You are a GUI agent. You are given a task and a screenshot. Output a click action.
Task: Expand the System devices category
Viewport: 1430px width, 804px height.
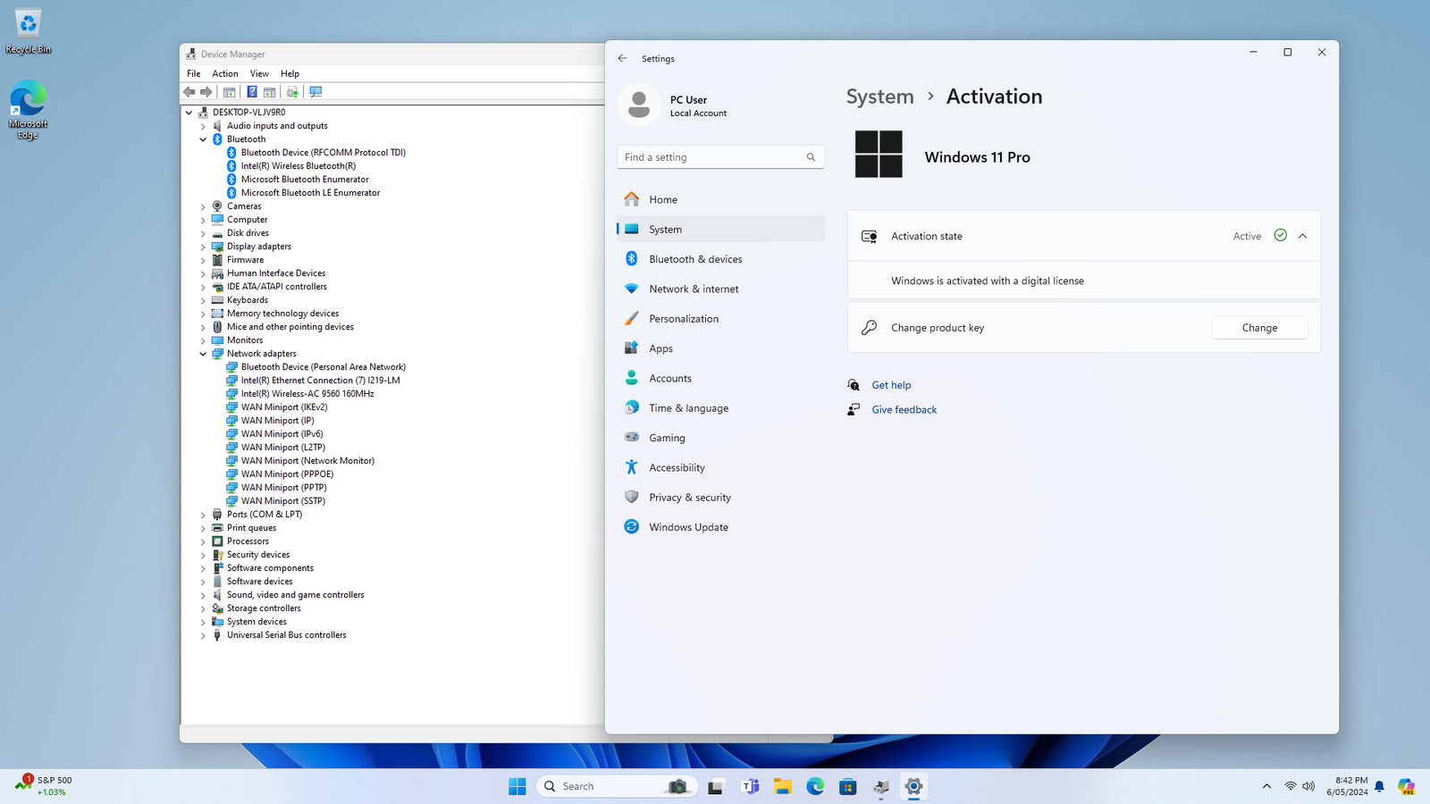[x=203, y=622]
